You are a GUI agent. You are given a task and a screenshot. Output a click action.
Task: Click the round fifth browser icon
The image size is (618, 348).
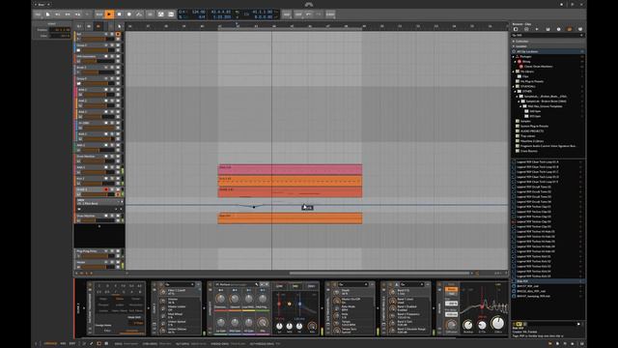tap(558, 29)
